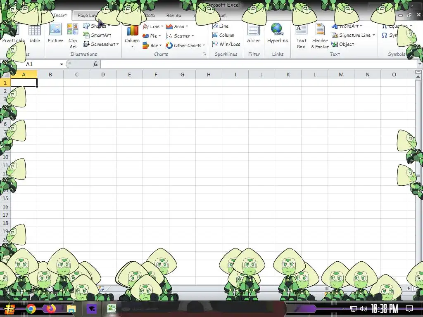Open the Start menu on taskbar

point(10,309)
